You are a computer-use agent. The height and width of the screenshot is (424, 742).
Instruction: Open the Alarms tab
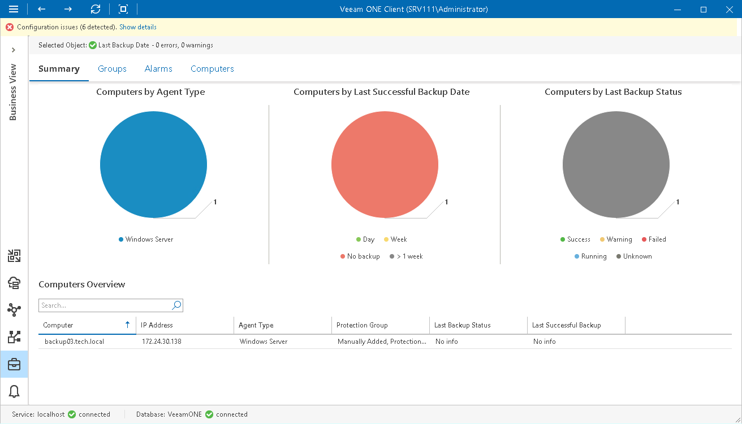point(158,69)
